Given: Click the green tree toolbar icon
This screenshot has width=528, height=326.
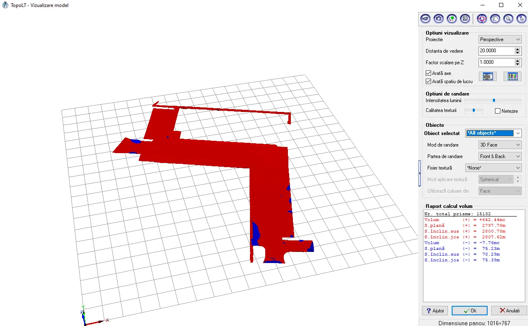Looking at the screenshot, I should coord(452,19).
